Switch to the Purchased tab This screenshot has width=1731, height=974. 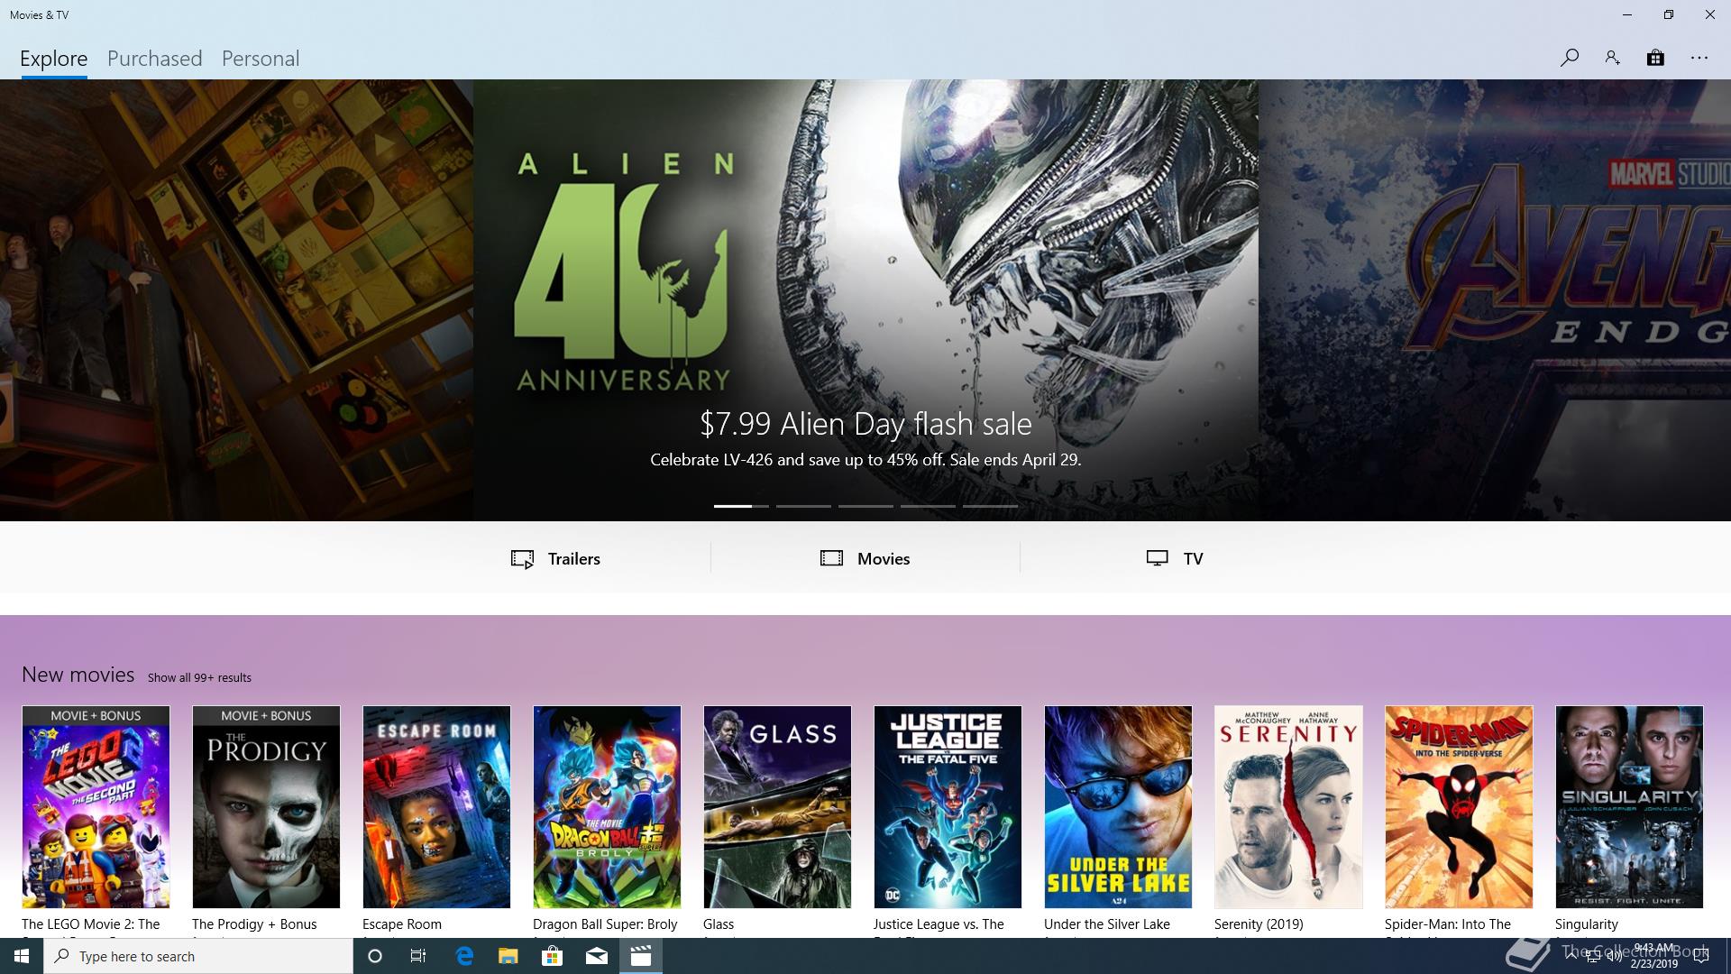155,59
